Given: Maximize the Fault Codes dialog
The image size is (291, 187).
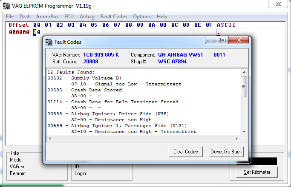Looking at the screenshot, I should (222, 40).
